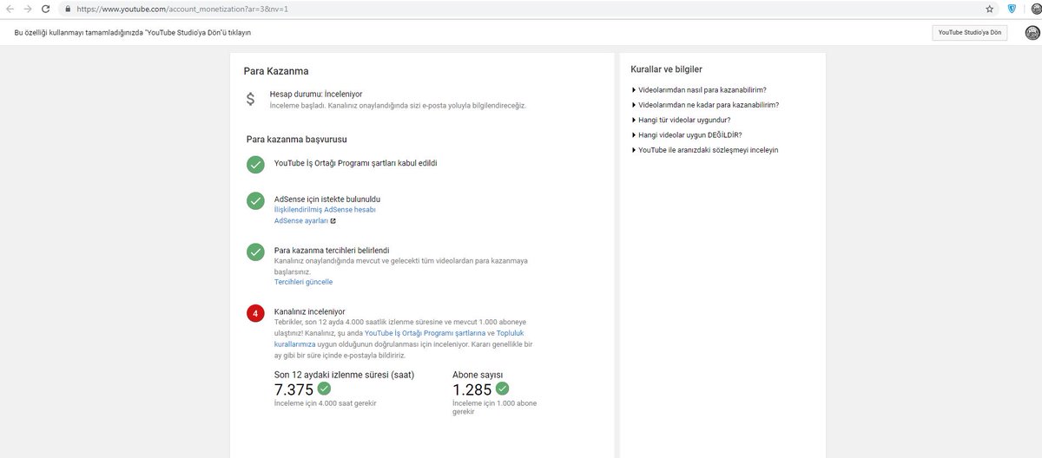Click the green check beside Para kazanma tercihleri belirlendi
The image size is (1042, 458).
[255, 252]
